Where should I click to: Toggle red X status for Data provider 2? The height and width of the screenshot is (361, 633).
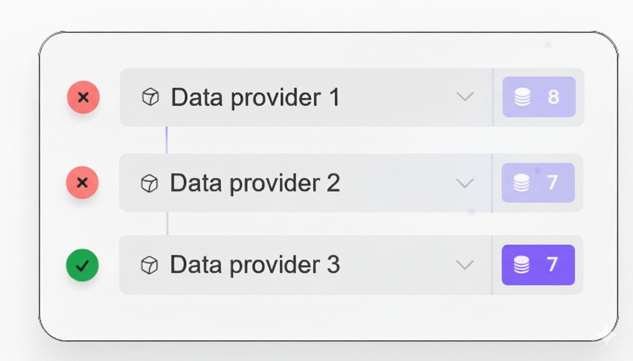pos(82,182)
